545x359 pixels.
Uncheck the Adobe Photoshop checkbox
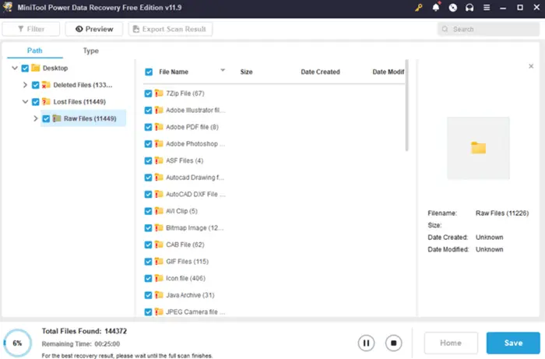(x=148, y=144)
